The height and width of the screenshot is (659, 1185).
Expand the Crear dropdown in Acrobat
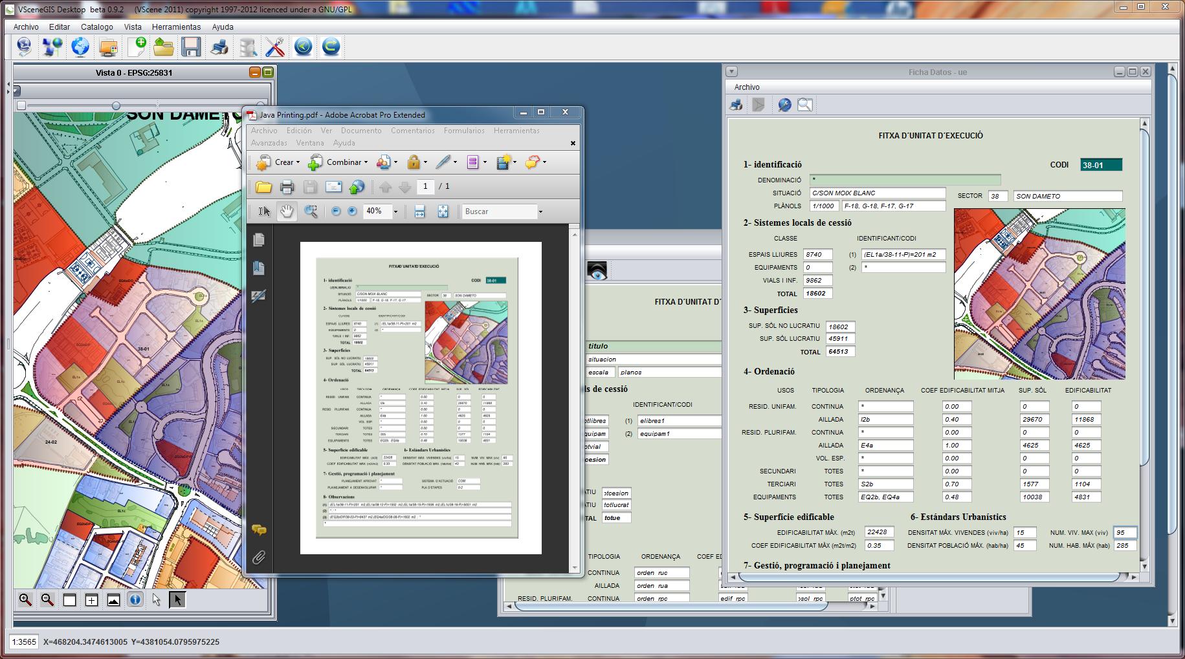298,162
